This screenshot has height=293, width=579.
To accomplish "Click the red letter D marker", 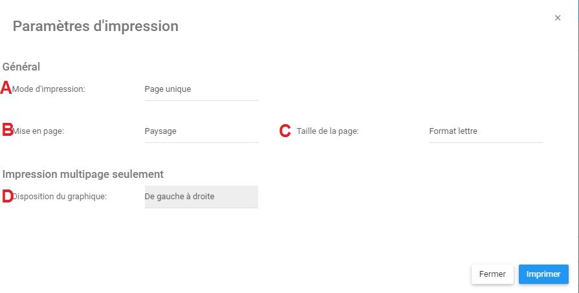I will click(x=8, y=197).
